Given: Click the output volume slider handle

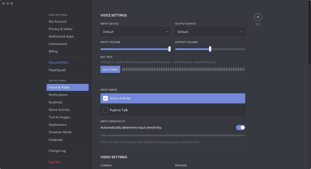Looking at the screenshot, I should (x=210, y=49).
